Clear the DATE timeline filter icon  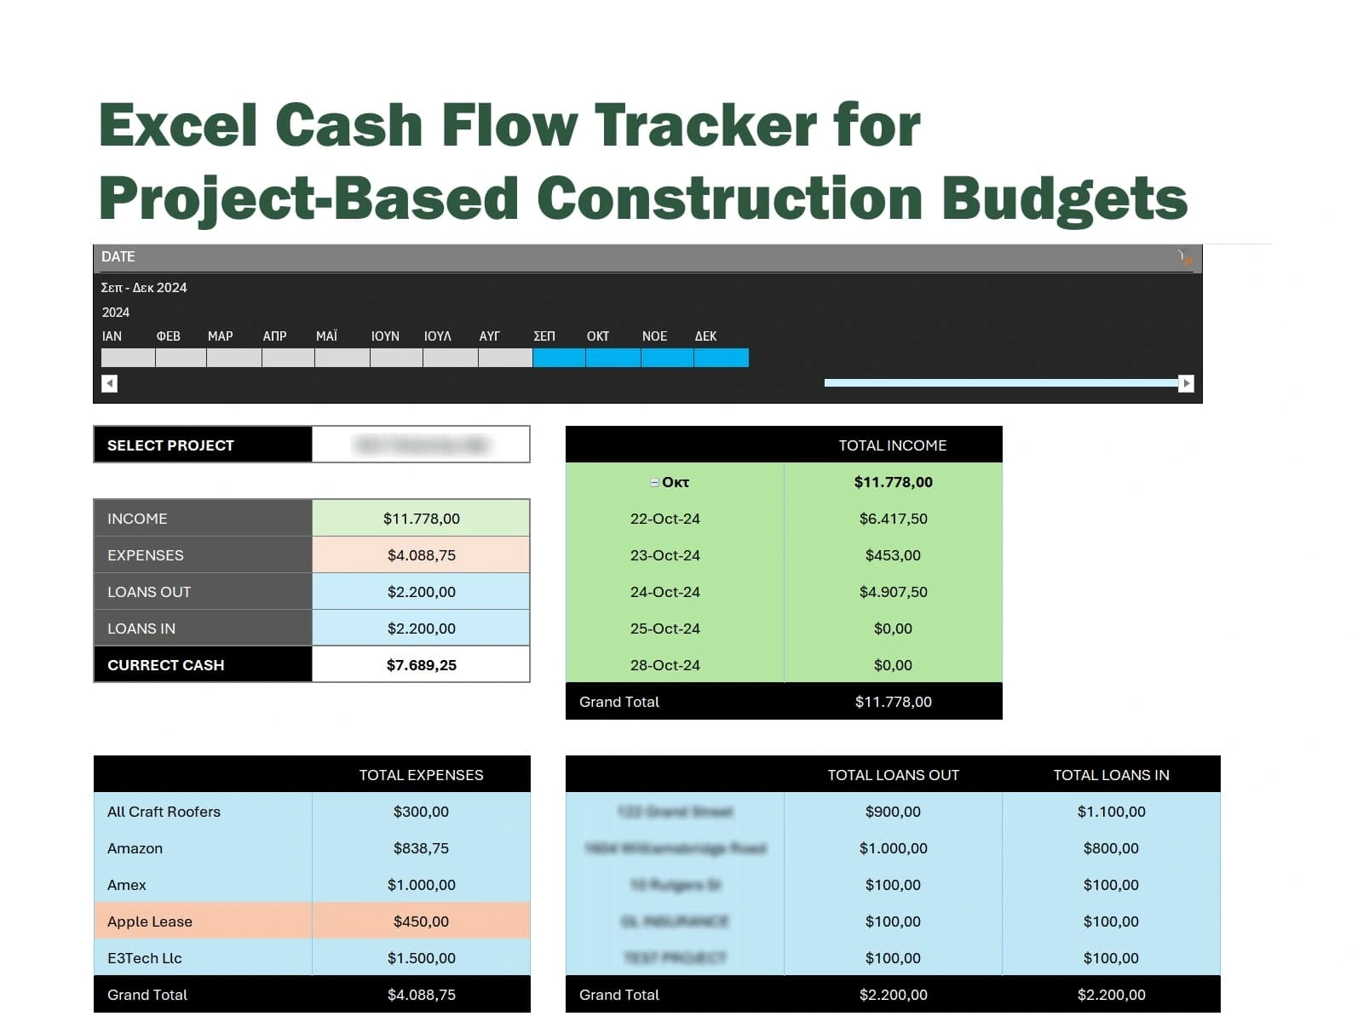click(x=1185, y=257)
